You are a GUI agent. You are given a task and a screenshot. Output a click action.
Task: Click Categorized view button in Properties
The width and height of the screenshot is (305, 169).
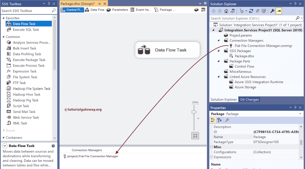coord(213,120)
